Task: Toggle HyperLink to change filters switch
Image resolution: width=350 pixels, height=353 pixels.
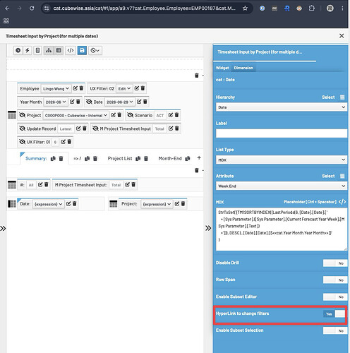Action: (x=334, y=313)
